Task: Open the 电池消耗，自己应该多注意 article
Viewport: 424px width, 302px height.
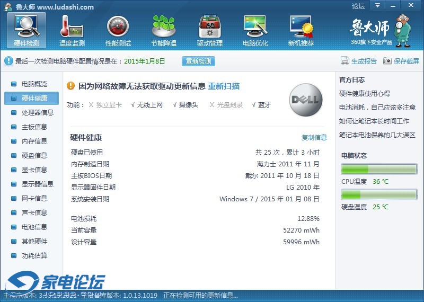Action: pyautogui.click(x=377, y=108)
